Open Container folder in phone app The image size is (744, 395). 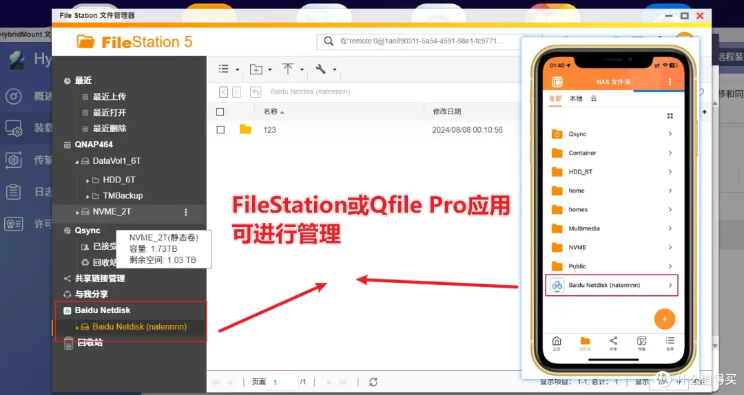tap(612, 153)
